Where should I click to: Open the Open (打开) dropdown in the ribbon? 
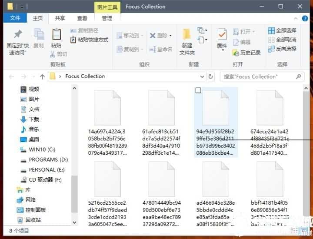pyautogui.click(x=254, y=32)
